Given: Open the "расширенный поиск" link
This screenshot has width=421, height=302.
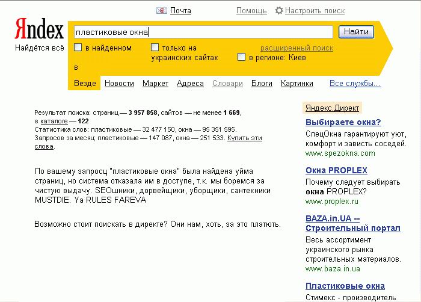Looking at the screenshot, I should point(297,48).
